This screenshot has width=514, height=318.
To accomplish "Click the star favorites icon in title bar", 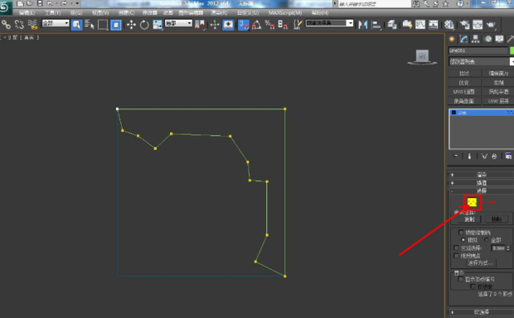I will (x=446, y=4).
